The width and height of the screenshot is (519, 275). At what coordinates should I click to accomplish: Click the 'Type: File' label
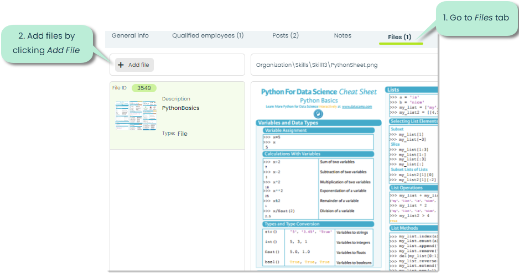click(175, 134)
